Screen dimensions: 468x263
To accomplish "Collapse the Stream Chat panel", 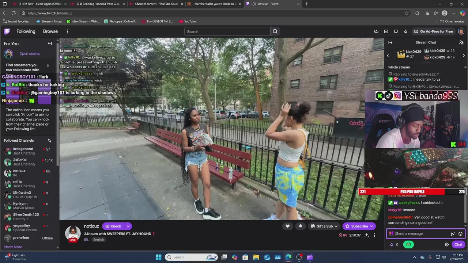I will point(390,42).
